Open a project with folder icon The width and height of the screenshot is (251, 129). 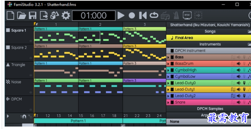[x=22, y=16]
